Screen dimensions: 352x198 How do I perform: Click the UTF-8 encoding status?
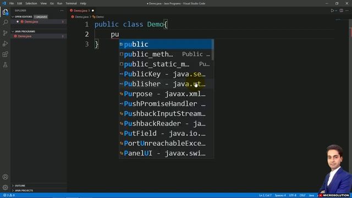tap(293, 195)
